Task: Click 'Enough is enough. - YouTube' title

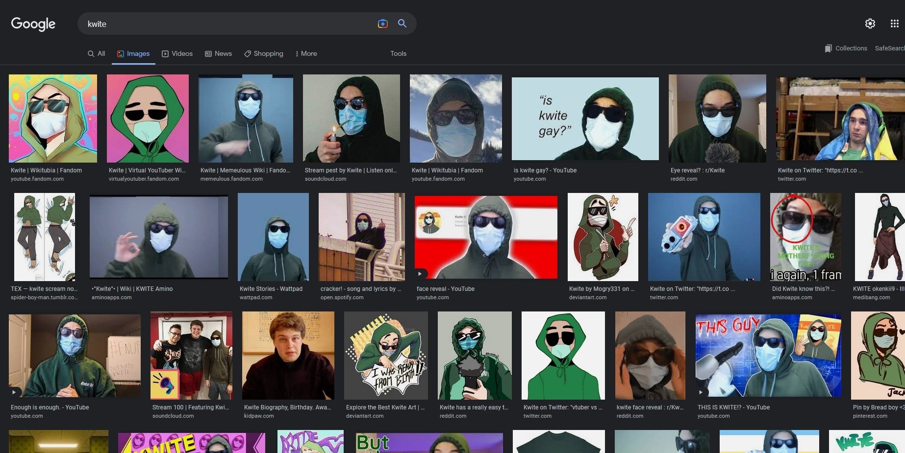Action: tap(50, 407)
